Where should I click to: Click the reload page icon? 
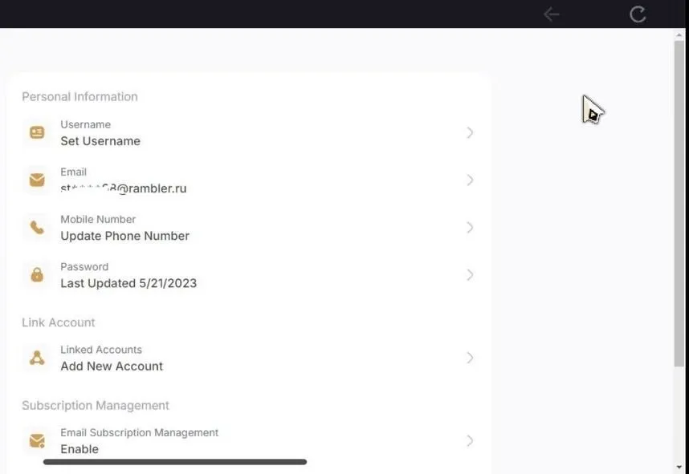click(638, 14)
